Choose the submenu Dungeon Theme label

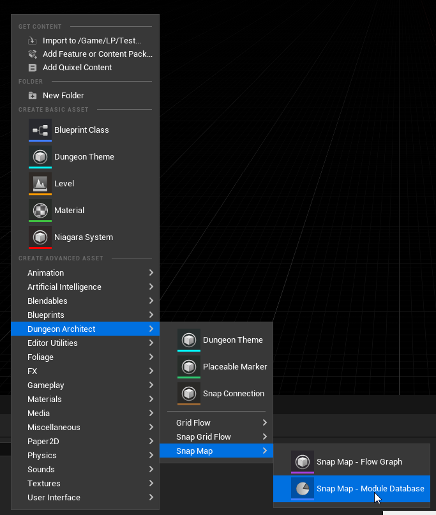coord(233,340)
